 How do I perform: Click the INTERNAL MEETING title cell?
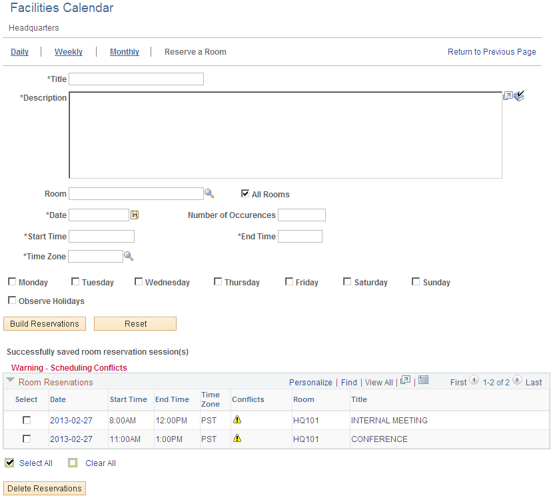[389, 421]
